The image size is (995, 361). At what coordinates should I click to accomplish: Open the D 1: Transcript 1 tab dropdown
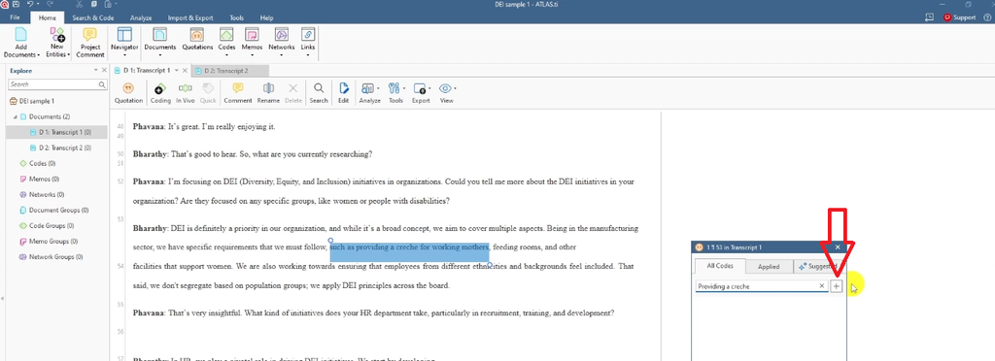pyautogui.click(x=177, y=70)
